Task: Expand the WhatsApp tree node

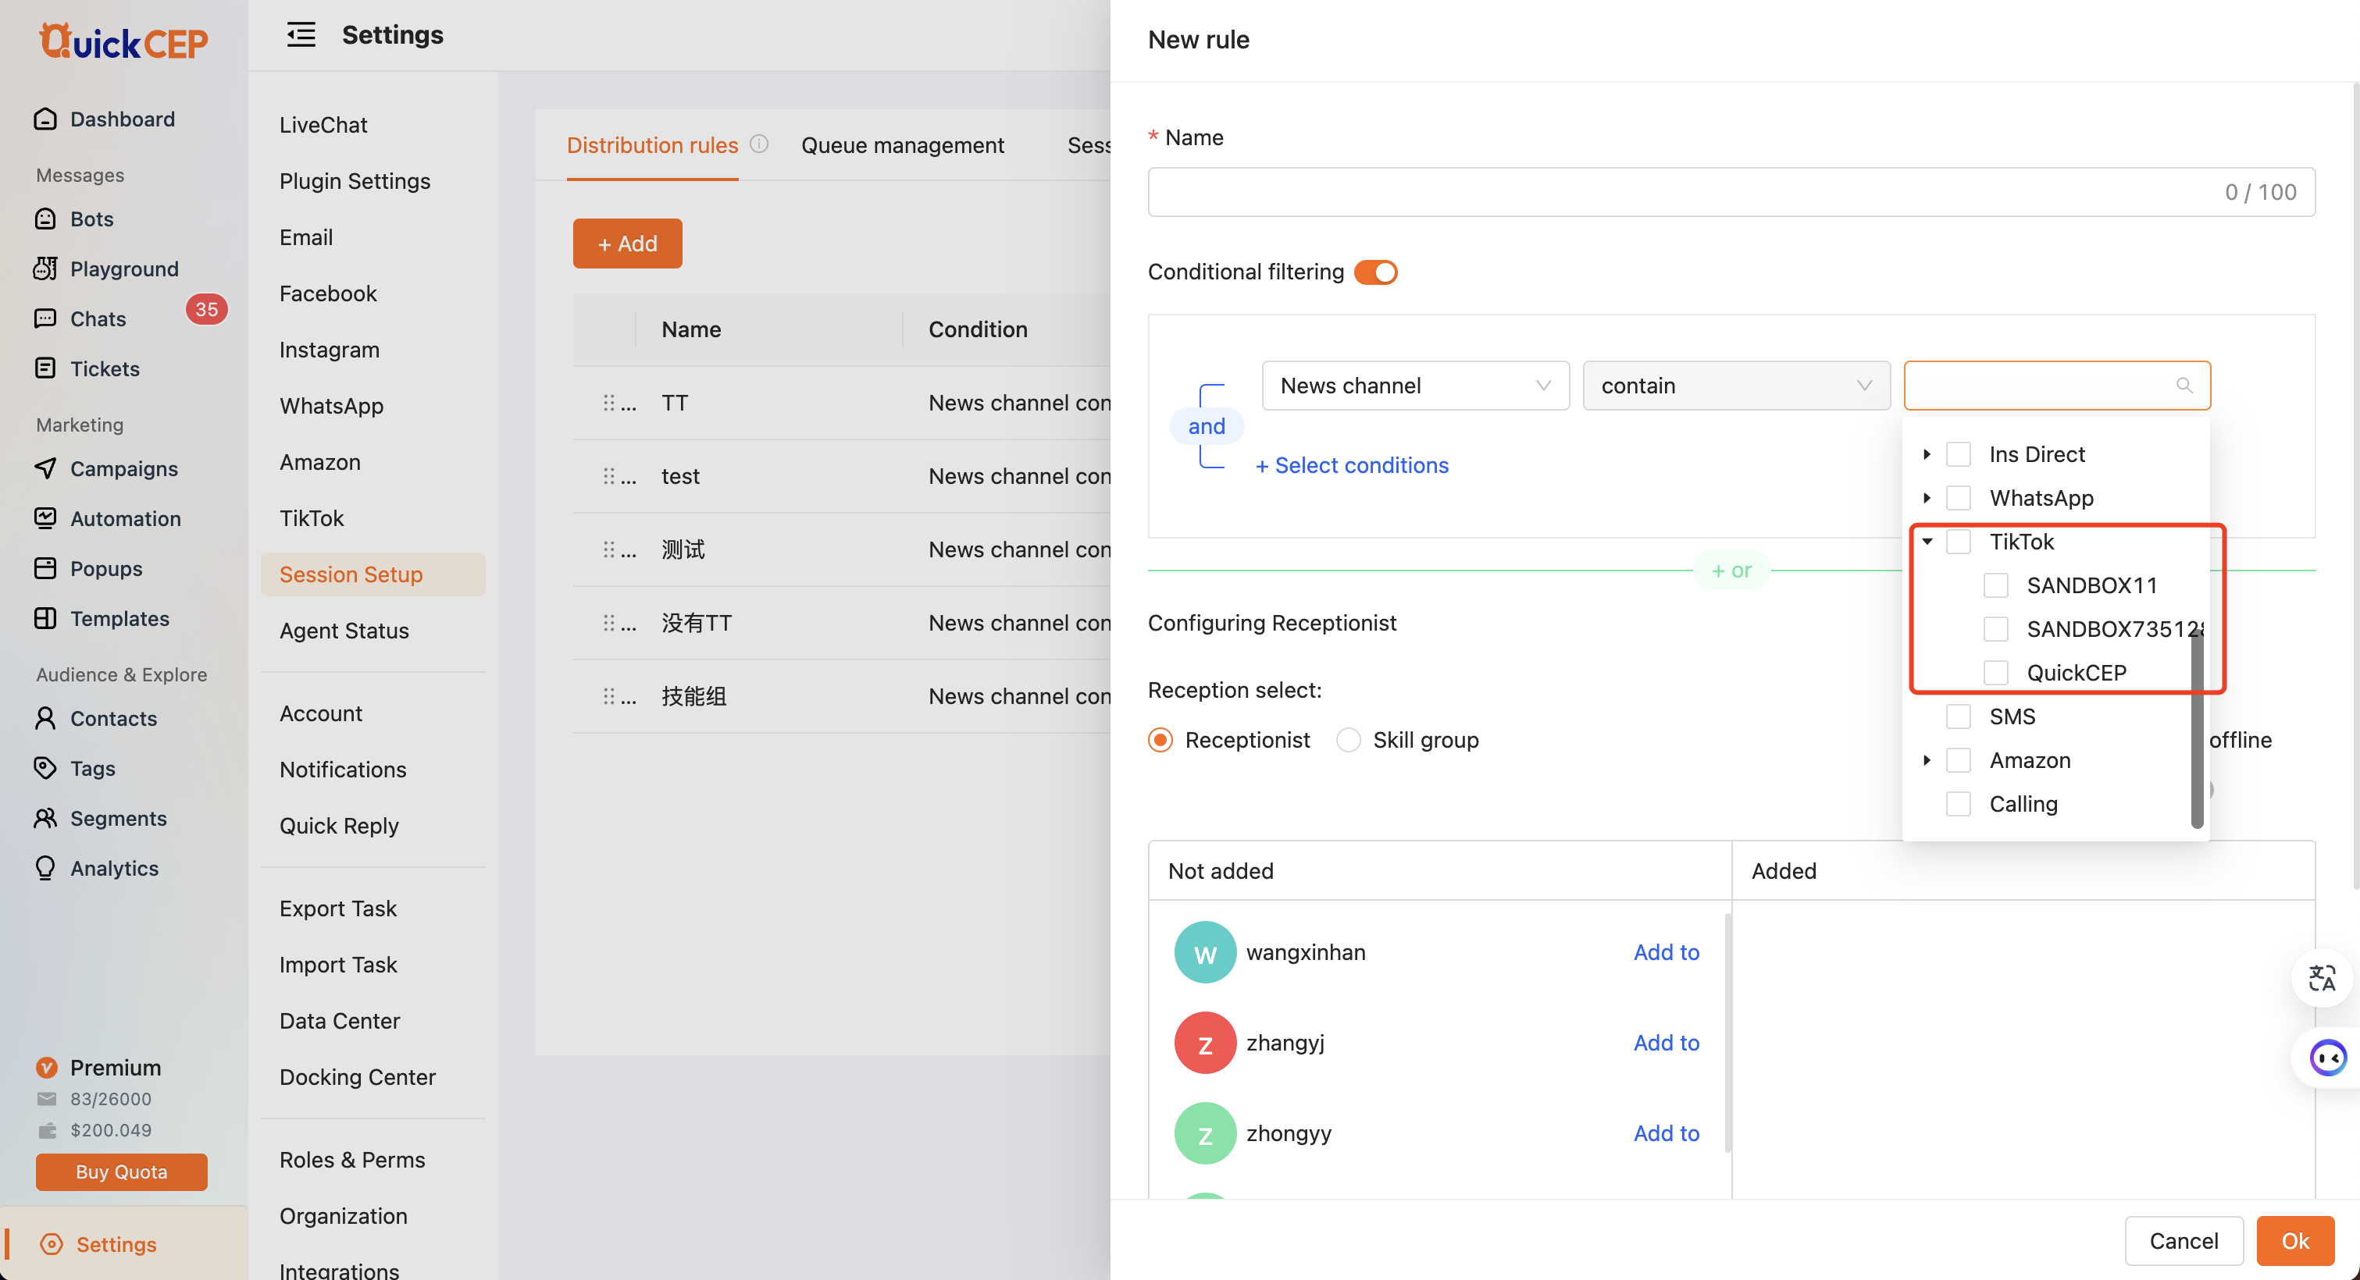Action: pos(1927,498)
